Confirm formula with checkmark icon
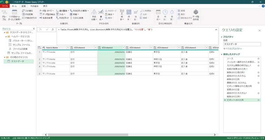Viewport: 265px width, 140px height. pyautogui.click(x=47, y=29)
